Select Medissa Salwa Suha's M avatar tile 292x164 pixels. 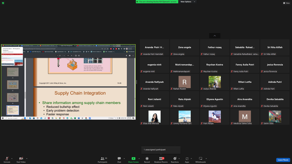pos(245,117)
